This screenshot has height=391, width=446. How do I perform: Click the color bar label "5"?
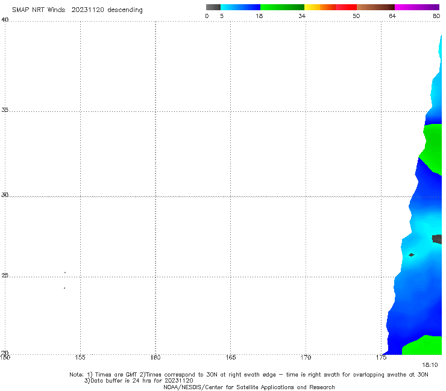point(222,16)
